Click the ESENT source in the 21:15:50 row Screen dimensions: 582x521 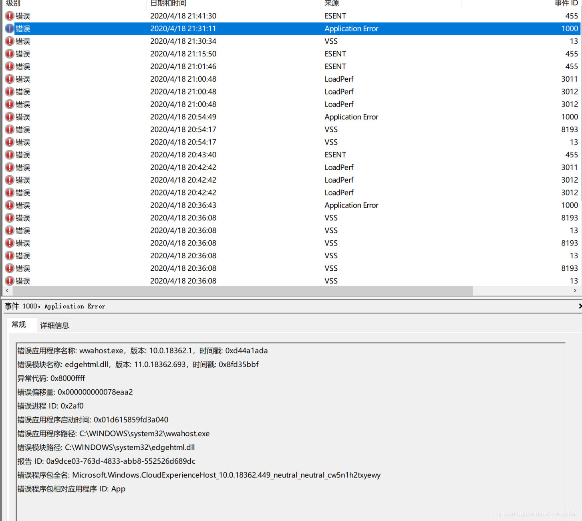click(335, 54)
